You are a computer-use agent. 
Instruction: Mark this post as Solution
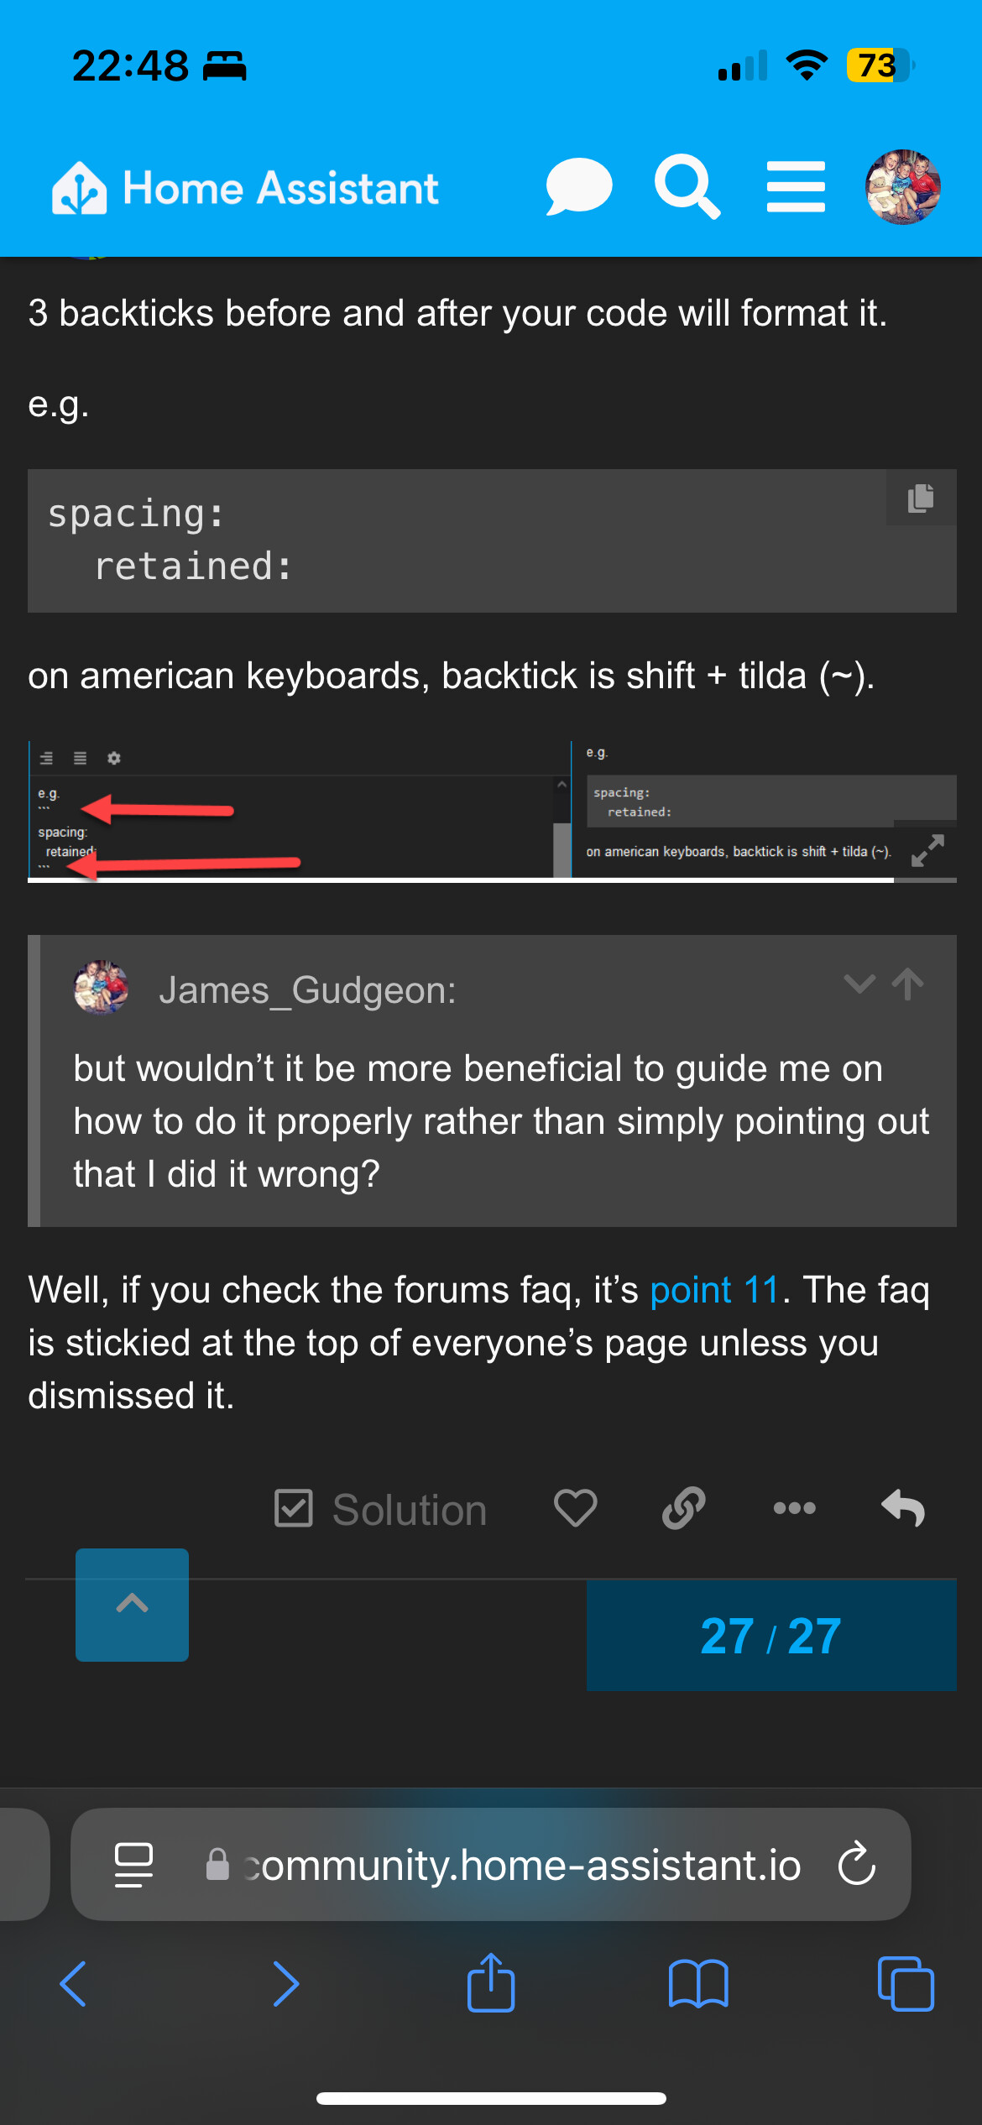[x=381, y=1509]
